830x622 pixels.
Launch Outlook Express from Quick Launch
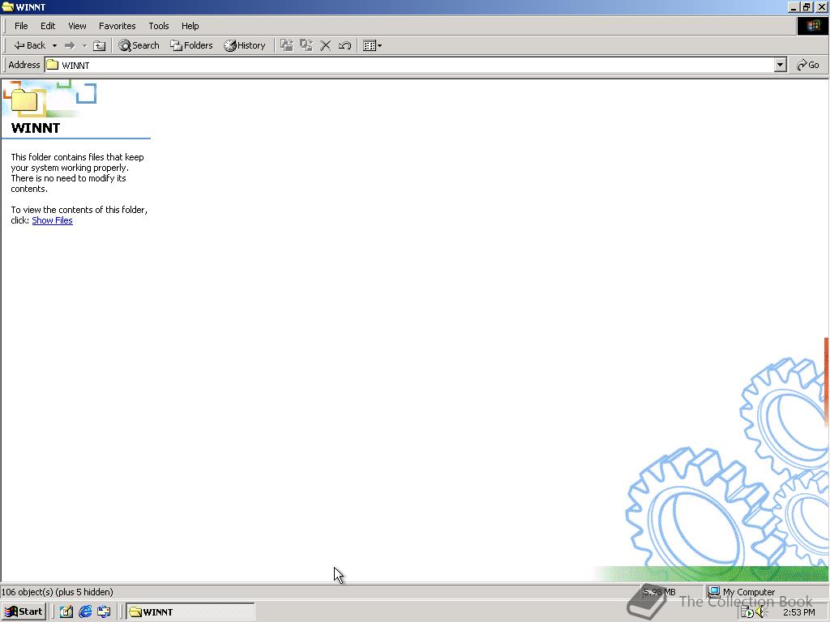(x=104, y=612)
